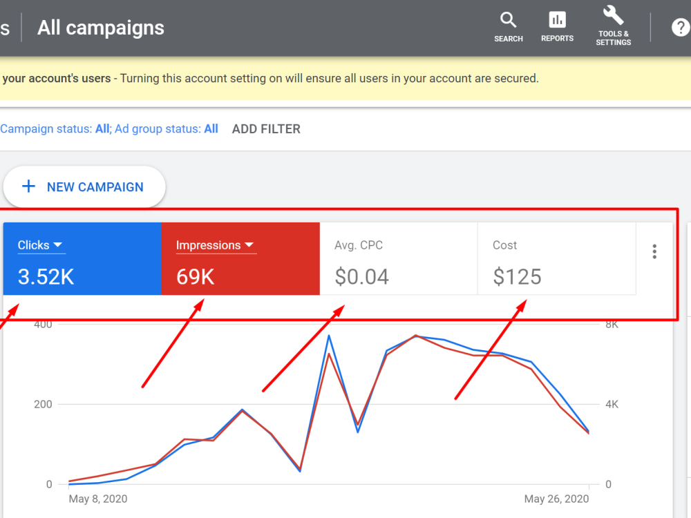Click the yellow account security notice text
Screen dimensions: 691x518
tap(269, 79)
